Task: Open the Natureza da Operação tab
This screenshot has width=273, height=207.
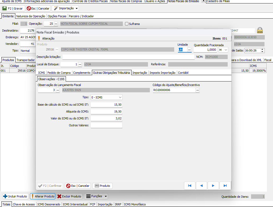Action: [x=31, y=16]
